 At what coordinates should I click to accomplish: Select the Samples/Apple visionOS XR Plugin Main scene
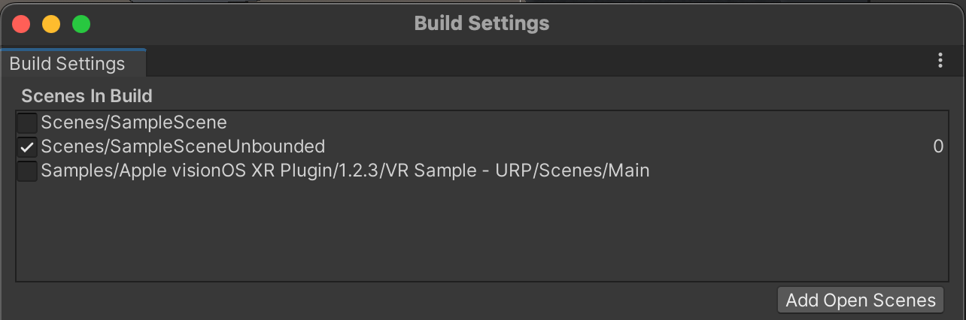pos(345,171)
